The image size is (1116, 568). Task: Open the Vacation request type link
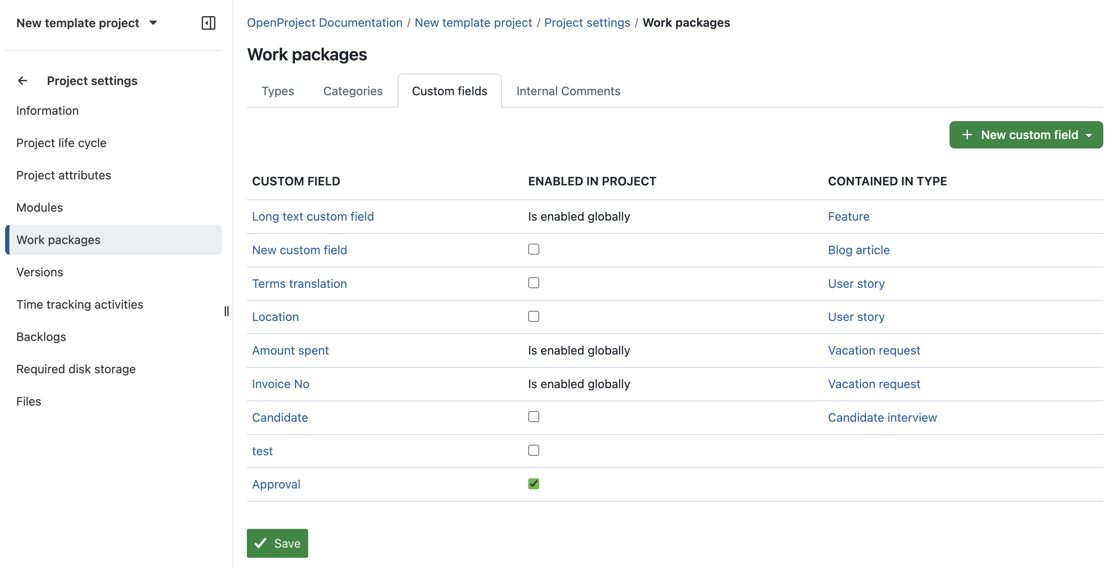pyautogui.click(x=874, y=350)
